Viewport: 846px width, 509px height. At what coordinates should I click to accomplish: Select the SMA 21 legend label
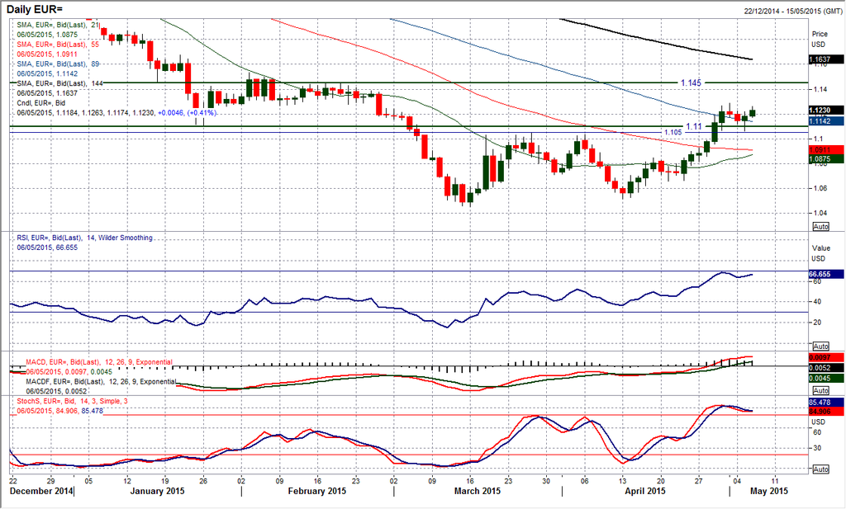(x=59, y=25)
